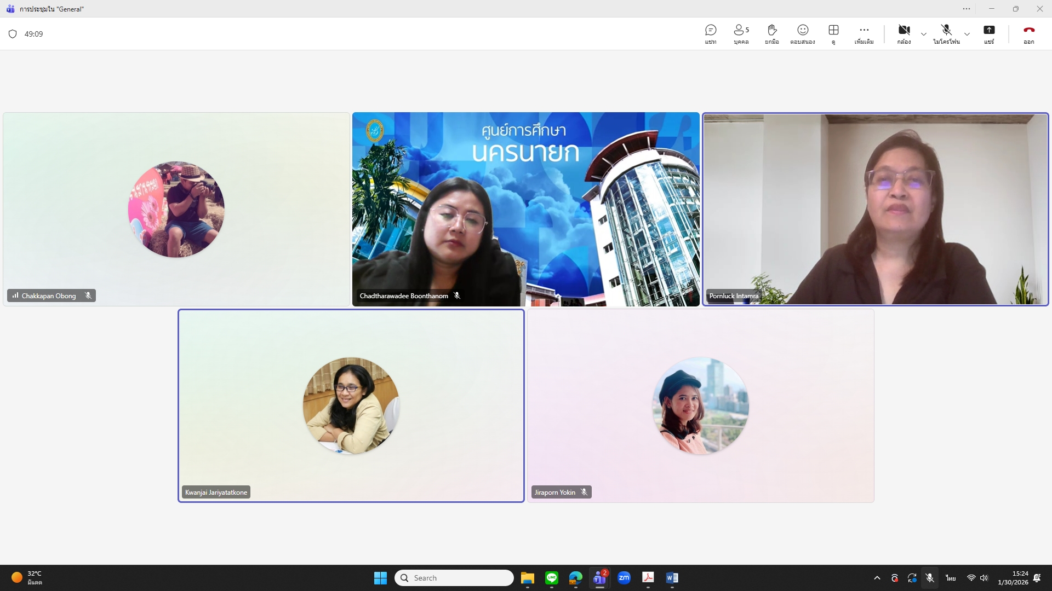Open the view layout options
The image size is (1052, 591).
(x=833, y=34)
